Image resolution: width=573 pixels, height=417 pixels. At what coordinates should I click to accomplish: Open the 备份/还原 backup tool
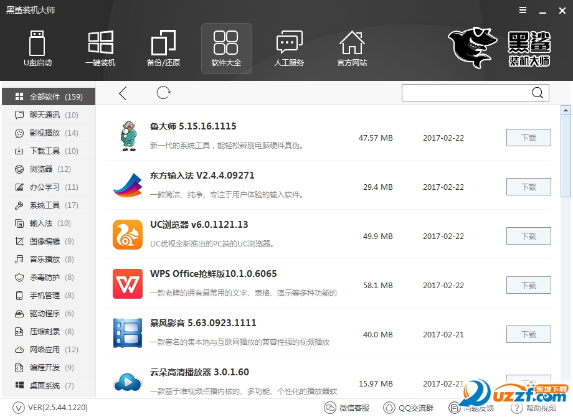pos(163,49)
